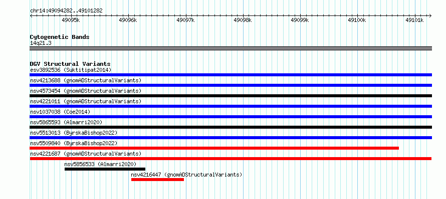Open the nsv5856533 (Almarri2020) label
This screenshot has height=199, width=446.
click(x=100, y=164)
